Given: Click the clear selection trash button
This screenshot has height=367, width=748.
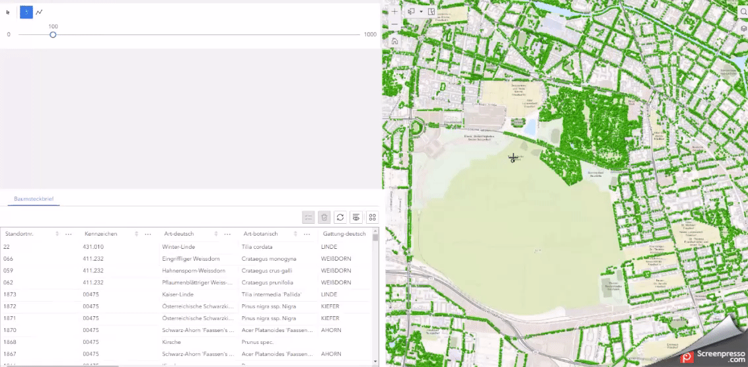Looking at the screenshot, I should (324, 217).
